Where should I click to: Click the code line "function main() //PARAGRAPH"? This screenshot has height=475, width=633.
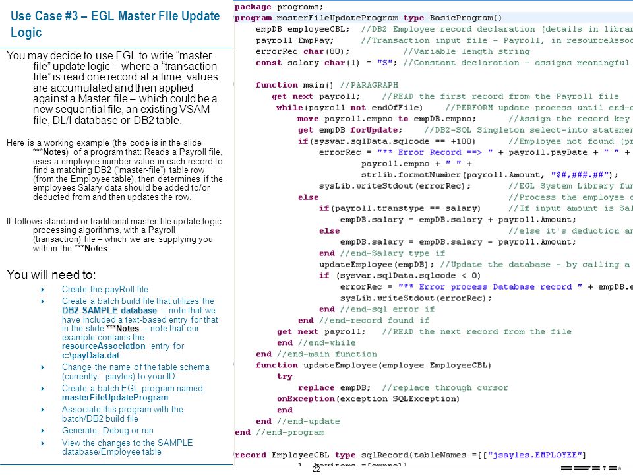pyautogui.click(x=326, y=85)
